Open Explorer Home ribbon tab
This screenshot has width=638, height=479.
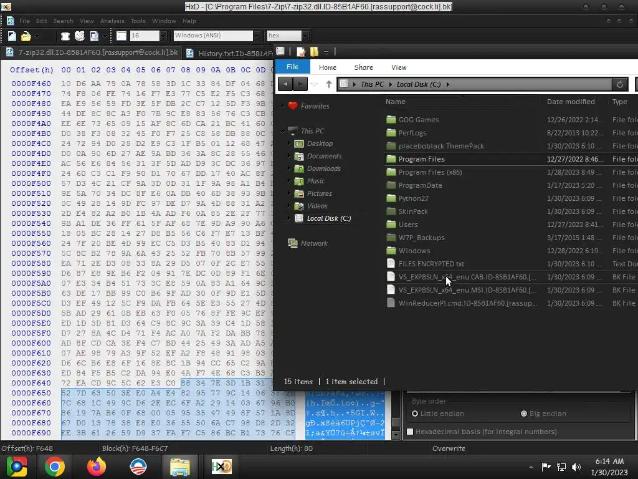(328, 67)
